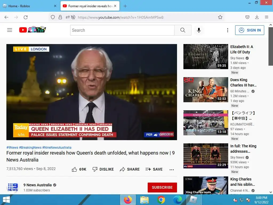Click the Dislike button
The image size is (273, 205).
click(103, 169)
